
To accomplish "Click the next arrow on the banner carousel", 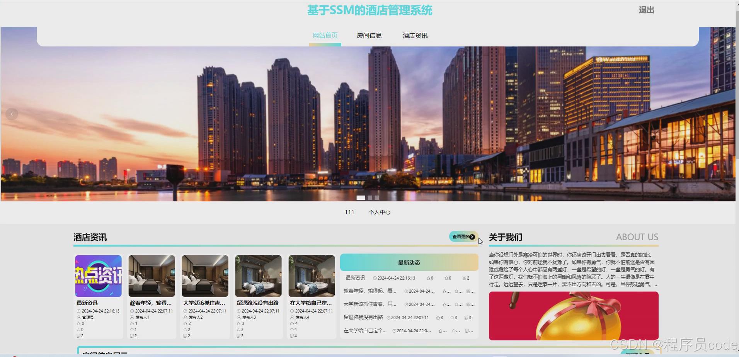I will [x=724, y=114].
